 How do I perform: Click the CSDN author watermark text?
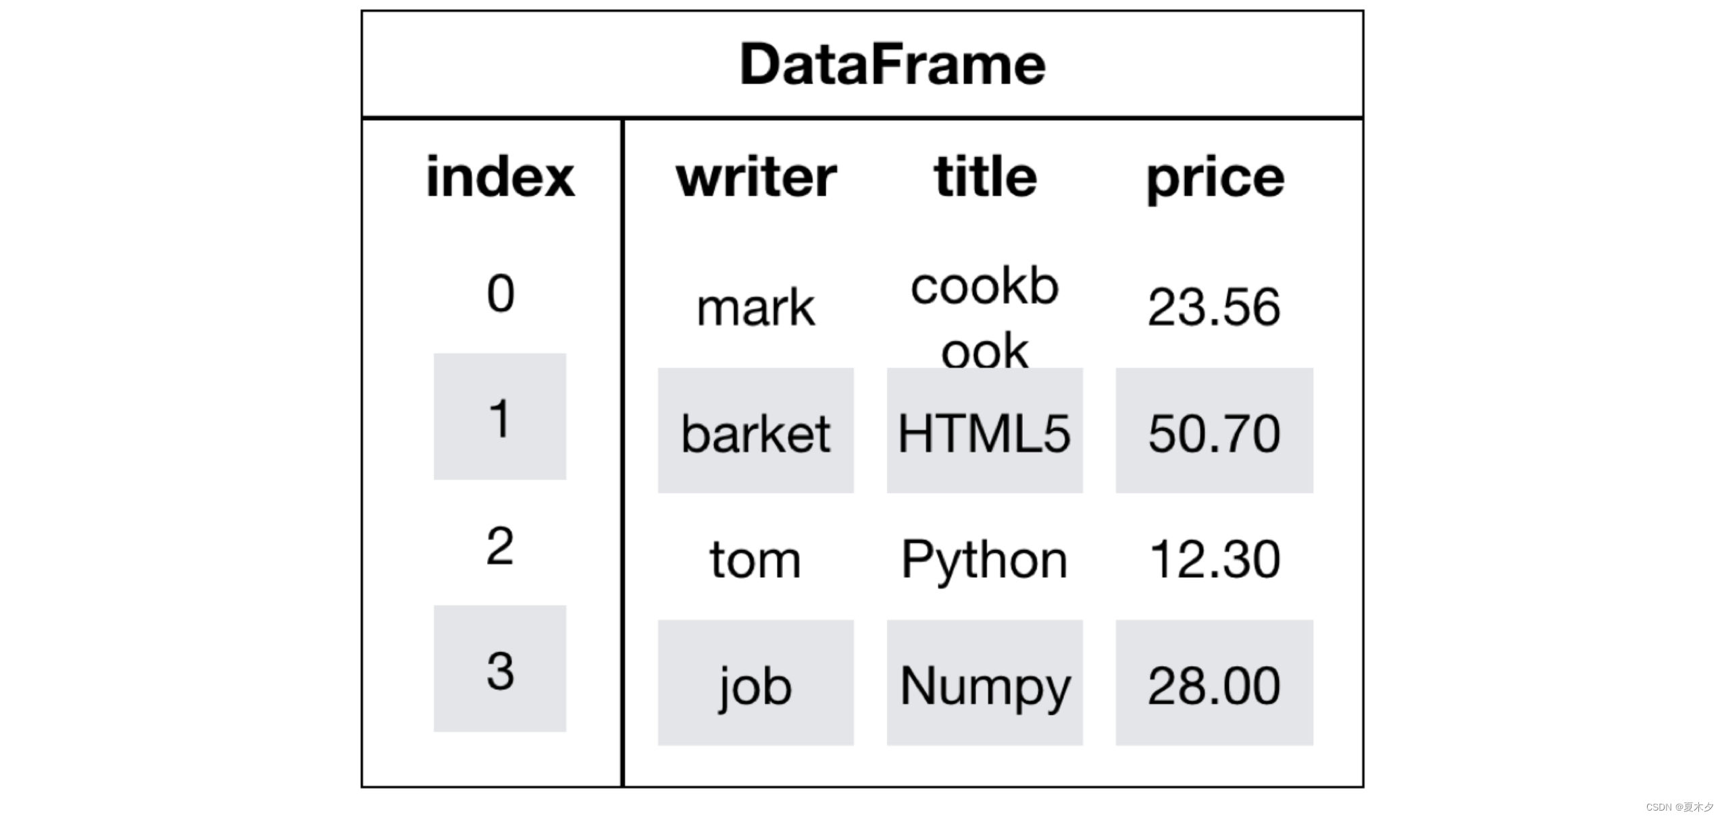(1679, 807)
